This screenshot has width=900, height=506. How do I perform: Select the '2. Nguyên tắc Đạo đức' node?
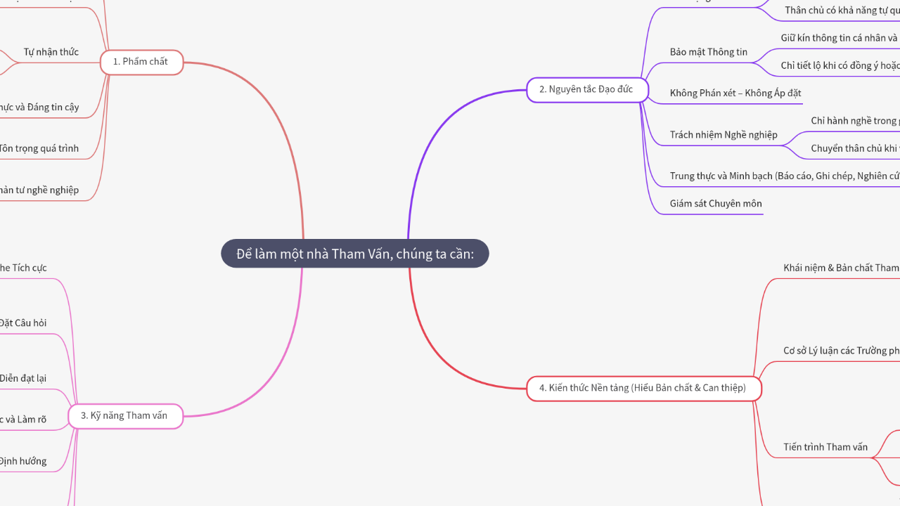coord(587,89)
